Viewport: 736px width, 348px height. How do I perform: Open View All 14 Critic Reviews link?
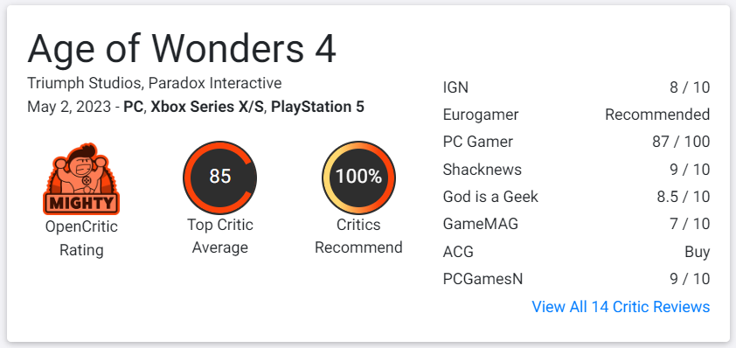pyautogui.click(x=621, y=307)
